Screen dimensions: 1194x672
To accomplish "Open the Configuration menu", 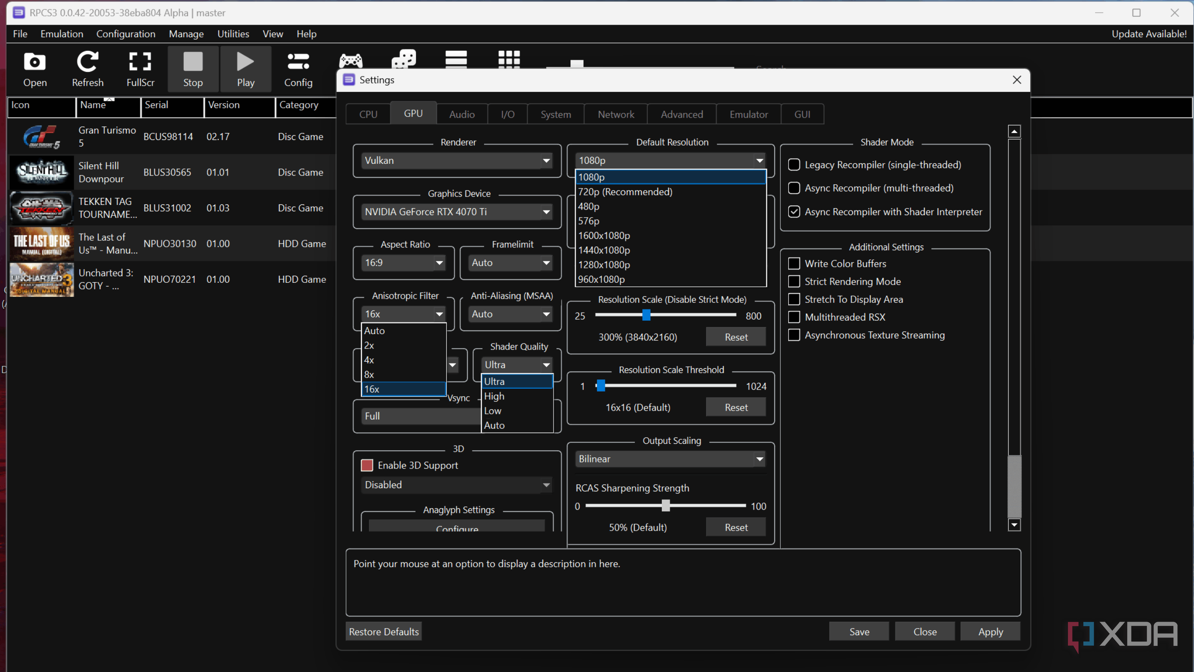I will [x=125, y=34].
